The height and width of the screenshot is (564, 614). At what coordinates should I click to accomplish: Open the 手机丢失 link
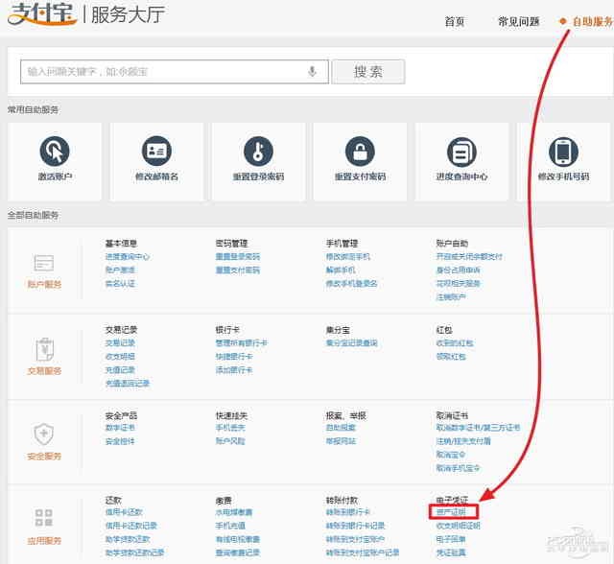click(x=230, y=428)
